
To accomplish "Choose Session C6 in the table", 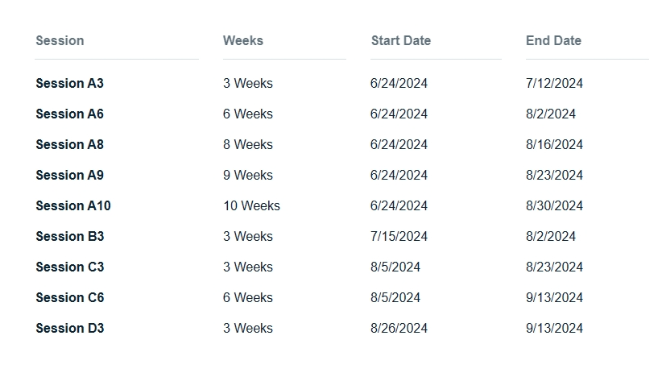I will pyautogui.click(x=70, y=297).
